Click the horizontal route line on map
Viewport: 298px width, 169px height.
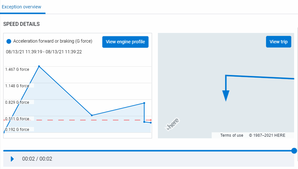pyautogui.click(x=259, y=77)
